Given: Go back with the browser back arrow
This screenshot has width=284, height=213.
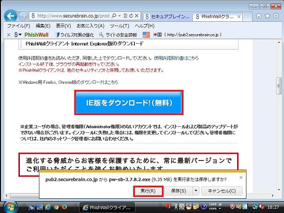Looking at the screenshot, I should point(10,16).
